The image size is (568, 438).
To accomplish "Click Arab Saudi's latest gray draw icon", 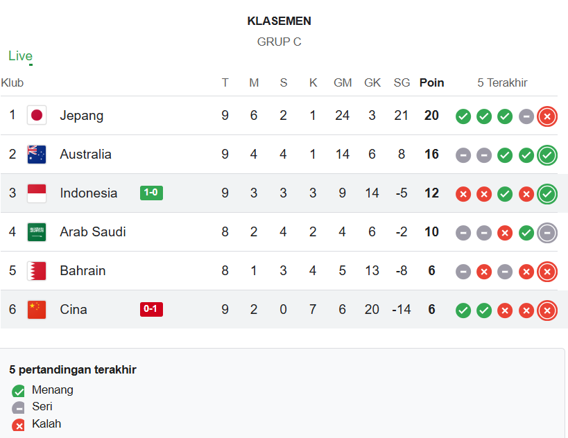I will [547, 233].
